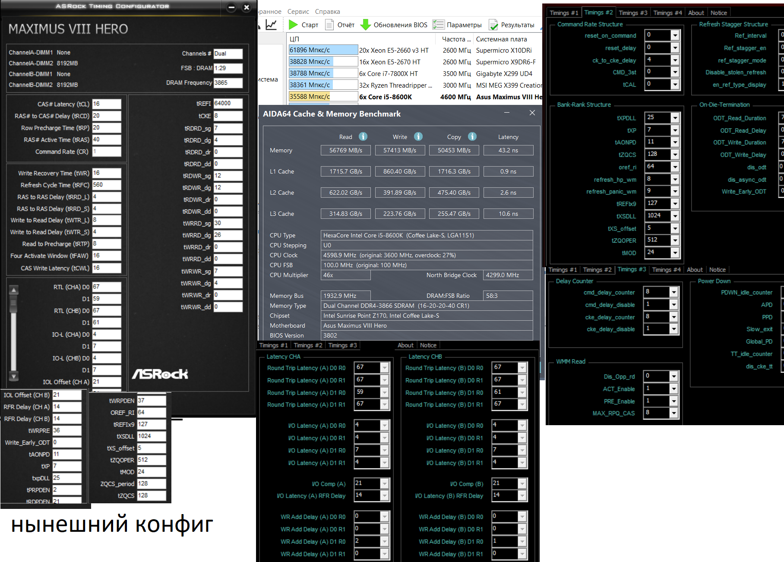Viewport: 784px width, 562px height.
Task: Click the scroll down arrow in ASRock panel
Action: pyautogui.click(x=14, y=376)
